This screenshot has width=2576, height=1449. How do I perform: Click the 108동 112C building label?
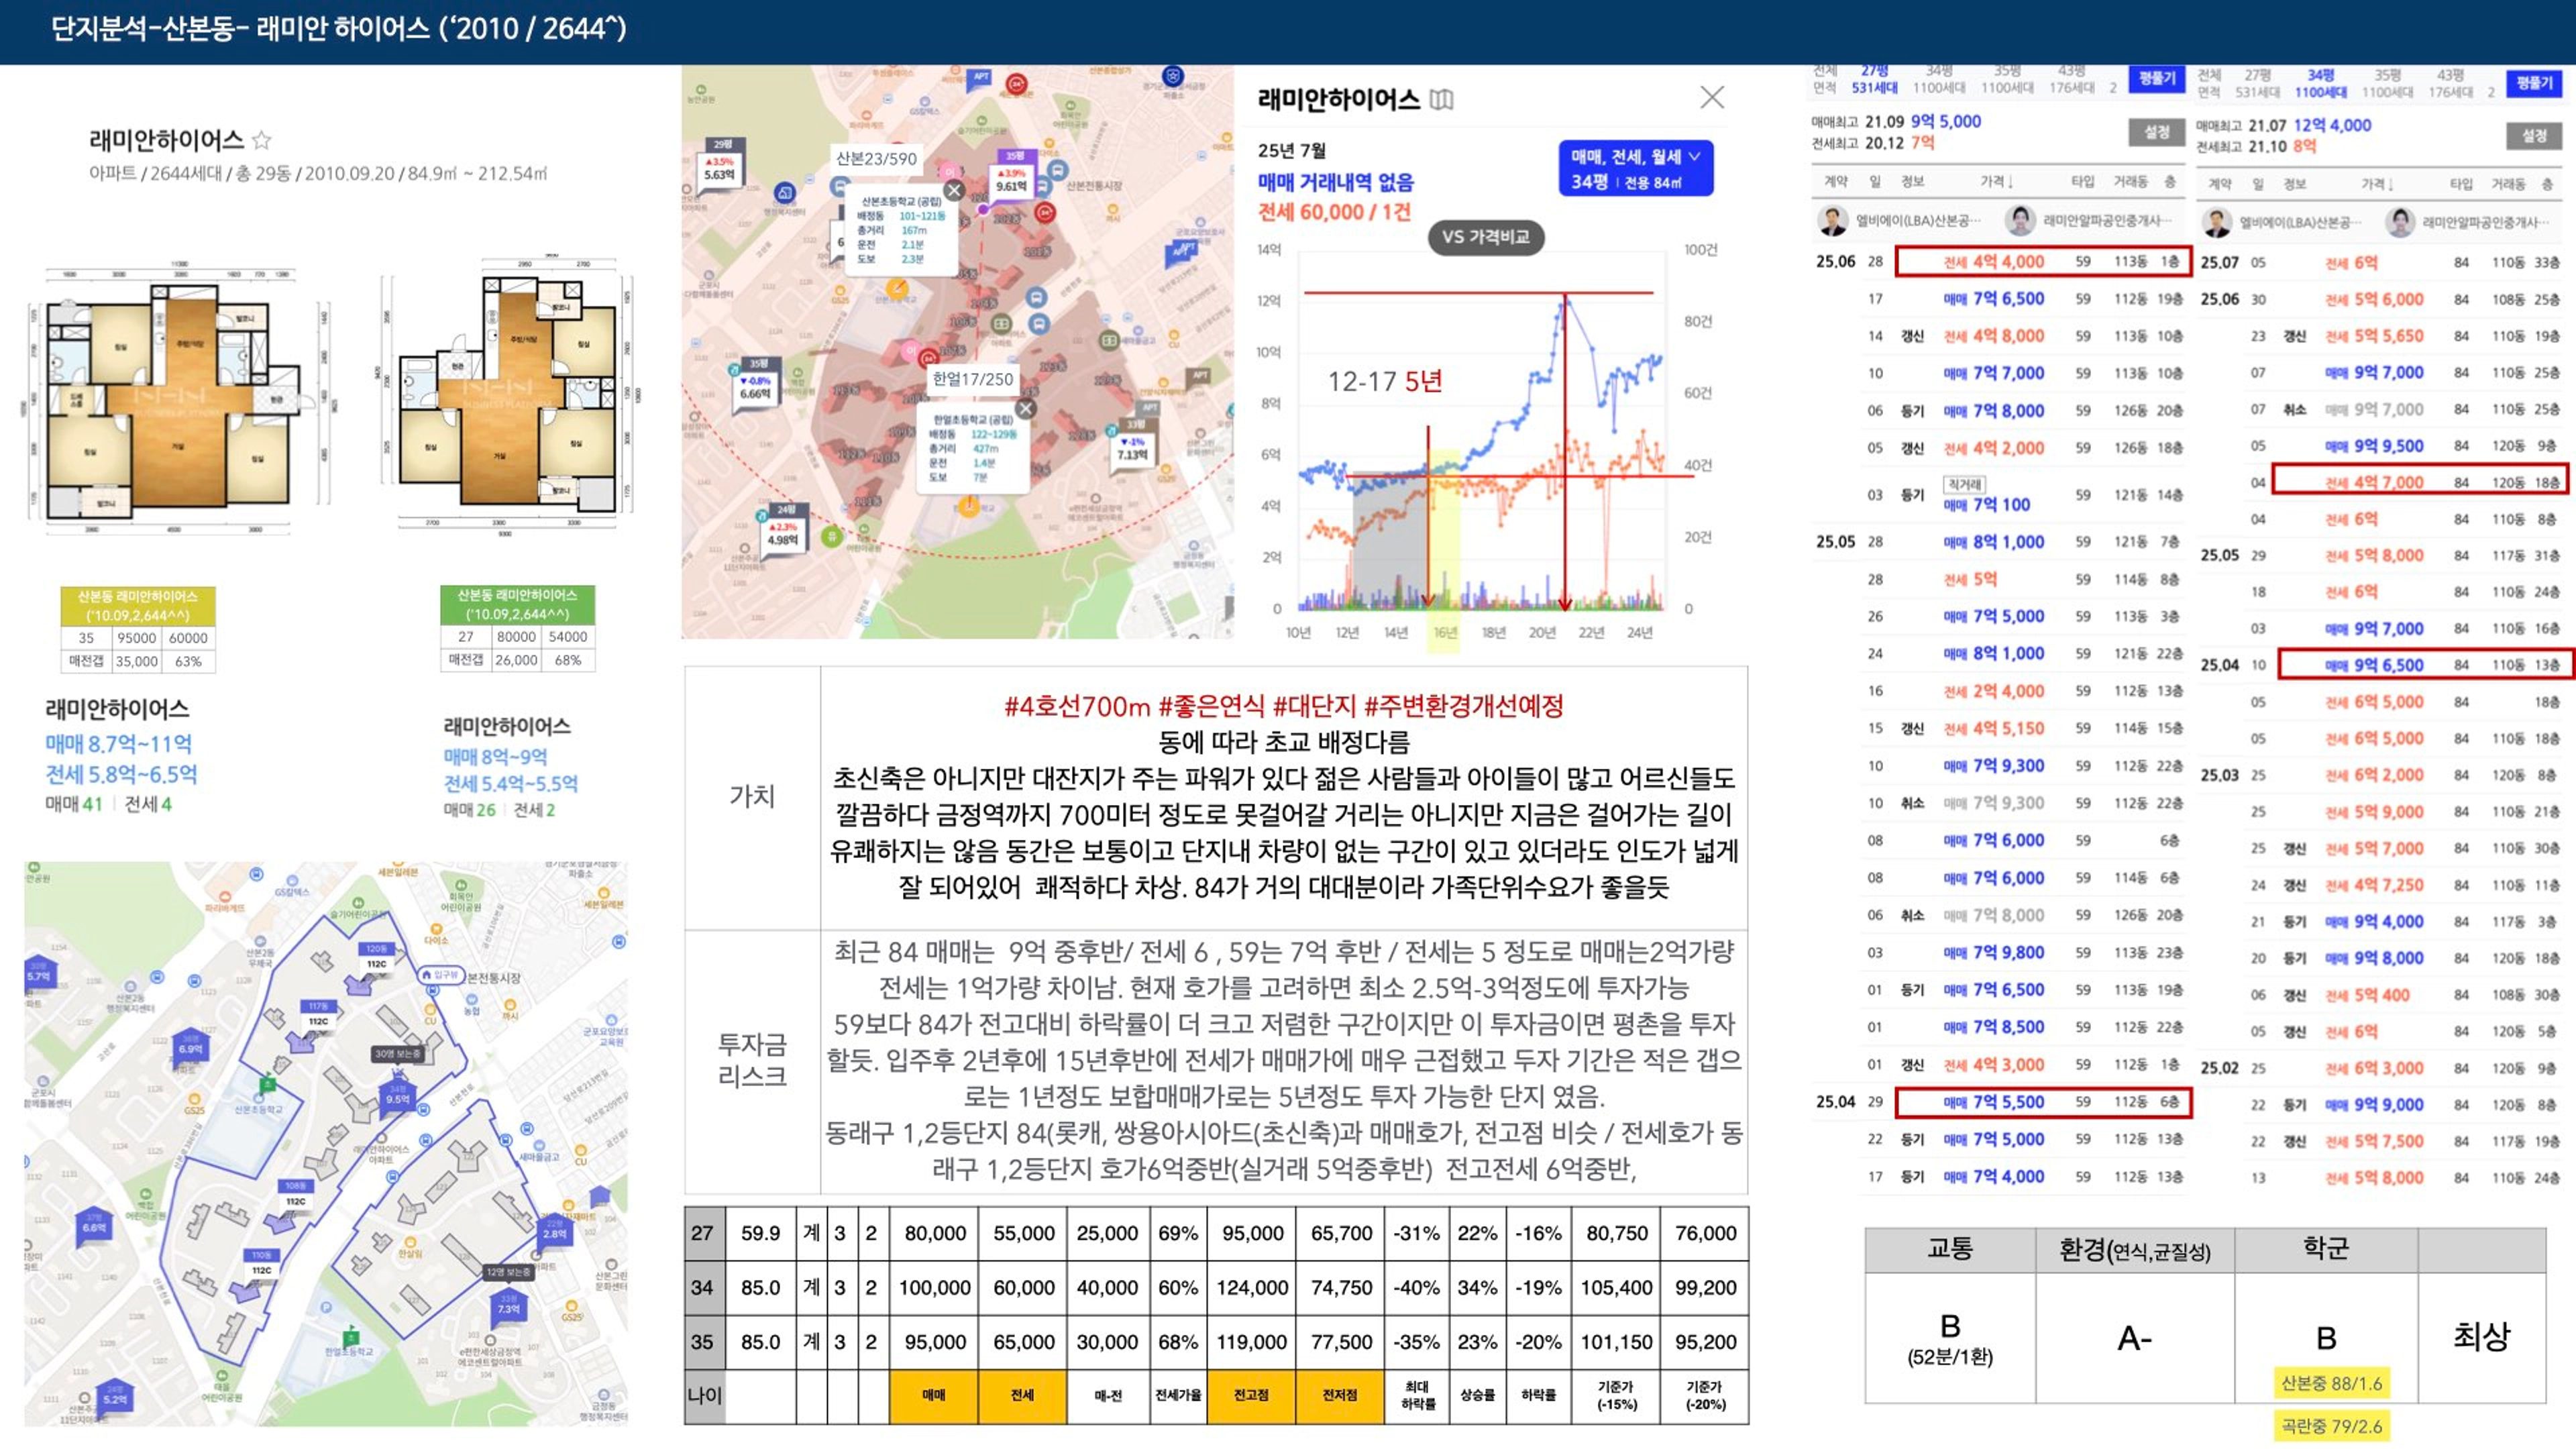[x=296, y=1194]
